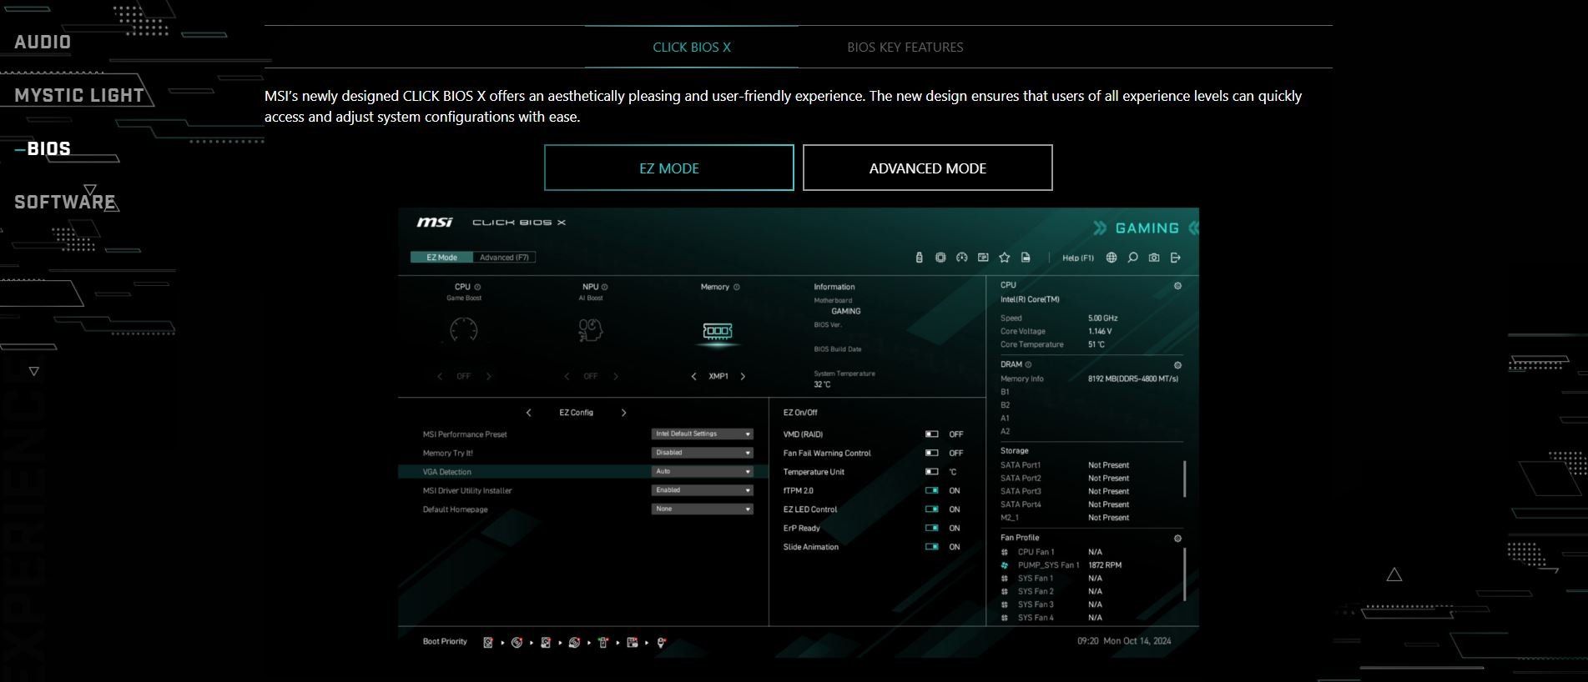The height and width of the screenshot is (682, 1588).
Task: Open the hardware monitor gauge icon
Action: tap(961, 258)
